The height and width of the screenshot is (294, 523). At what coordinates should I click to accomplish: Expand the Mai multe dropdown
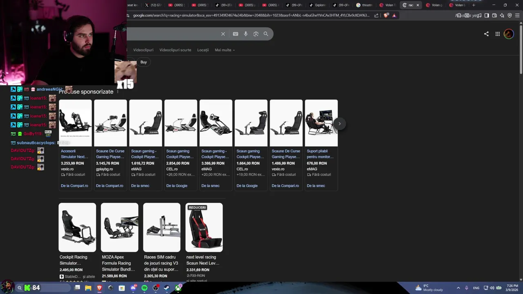(x=225, y=50)
